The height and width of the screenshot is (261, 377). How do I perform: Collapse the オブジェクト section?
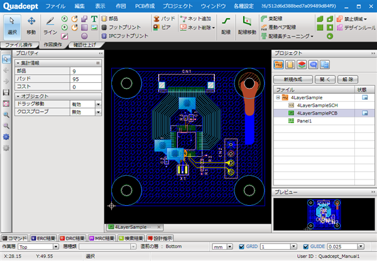click(x=18, y=96)
